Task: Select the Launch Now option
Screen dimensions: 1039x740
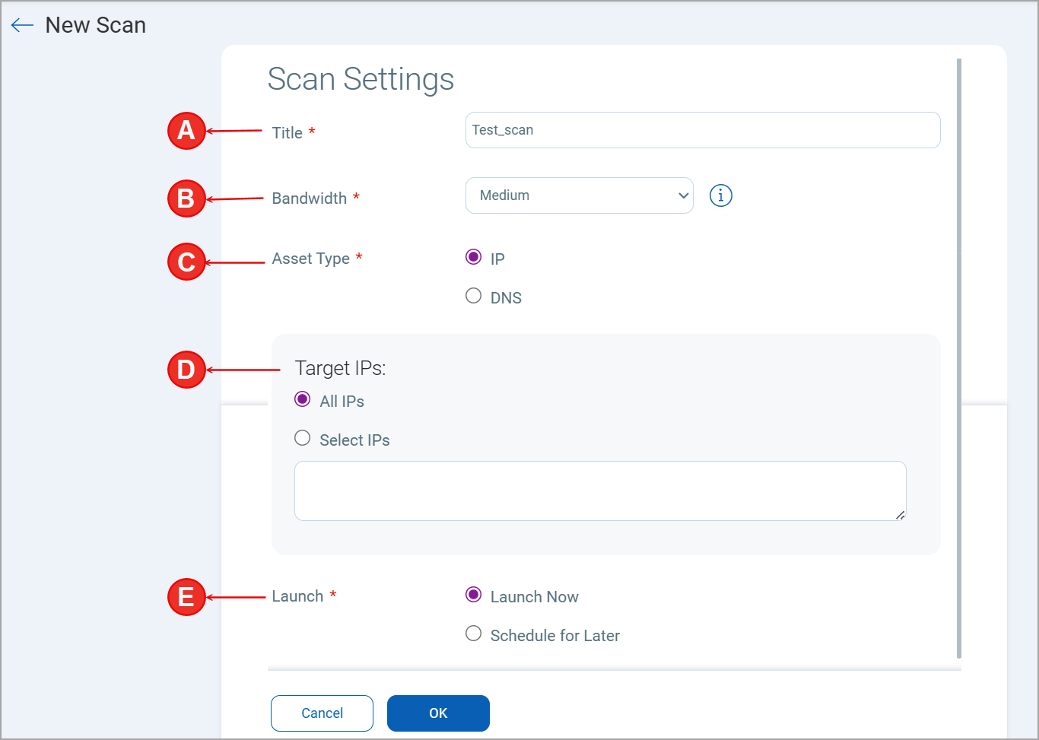Action: (x=473, y=595)
